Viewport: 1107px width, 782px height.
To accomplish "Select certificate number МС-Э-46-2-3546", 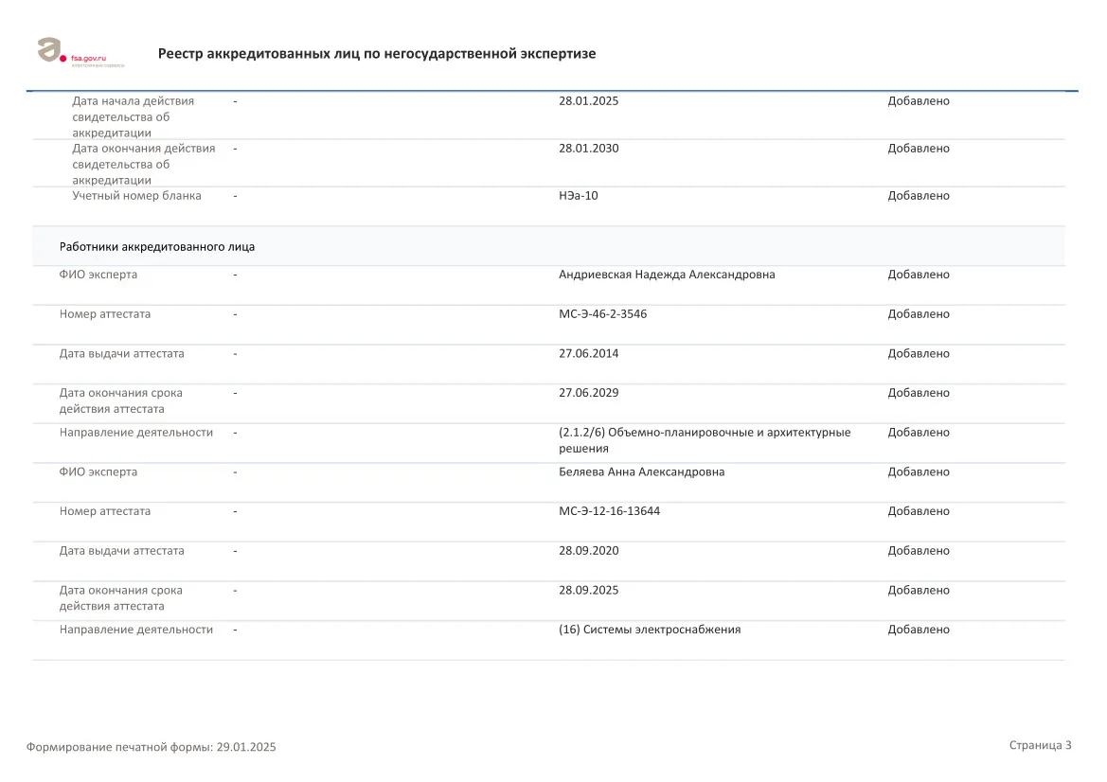I will click(x=602, y=314).
